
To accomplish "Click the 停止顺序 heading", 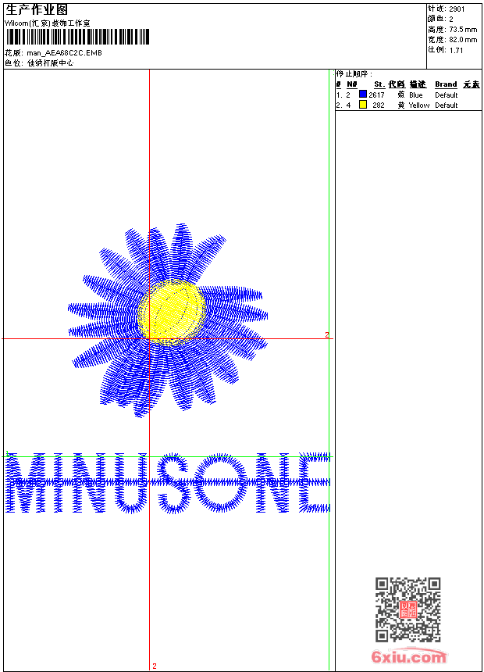I will click(x=354, y=74).
